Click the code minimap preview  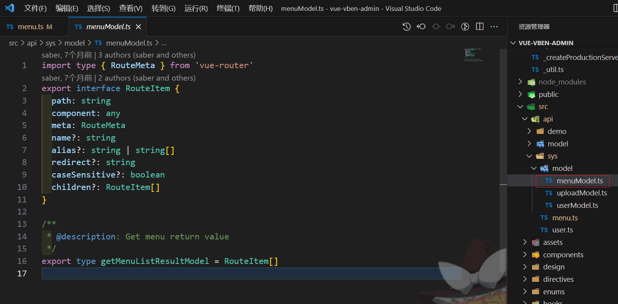click(474, 55)
